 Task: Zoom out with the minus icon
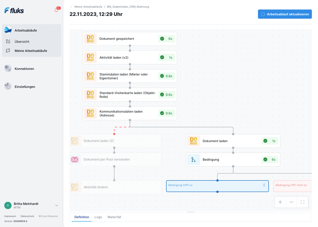291,202
